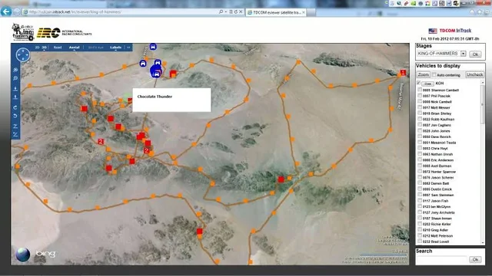Click vehicle name 0202 Richie Keller

pyautogui.click(x=437, y=224)
